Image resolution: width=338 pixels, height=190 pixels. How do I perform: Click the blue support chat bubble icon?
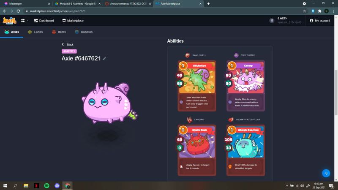coord(326,173)
